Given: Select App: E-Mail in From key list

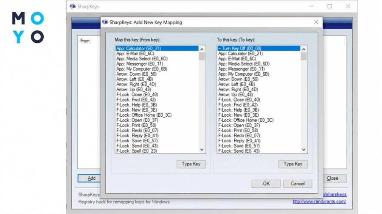Looking at the screenshot, I should [135, 54].
